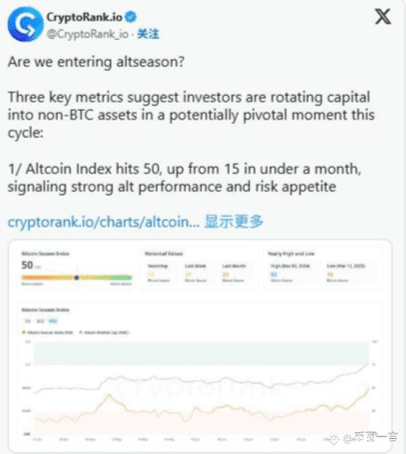The height and width of the screenshot is (454, 406).
Task: Open the X logo in corner
Action: pyautogui.click(x=383, y=17)
